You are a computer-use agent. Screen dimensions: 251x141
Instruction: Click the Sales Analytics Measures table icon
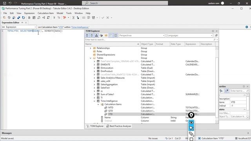tap(98, 78)
